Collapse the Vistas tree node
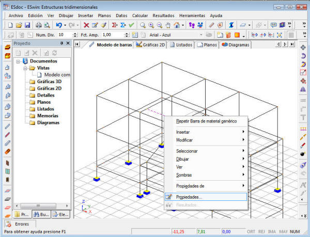The width and height of the screenshot is (310, 237). pyautogui.click(x=25, y=68)
